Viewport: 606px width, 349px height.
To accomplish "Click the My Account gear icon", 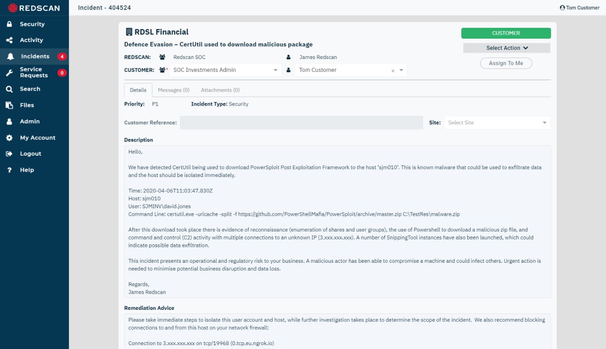I will [x=9, y=138].
